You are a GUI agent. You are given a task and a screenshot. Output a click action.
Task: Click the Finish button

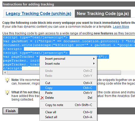tap(10, 111)
